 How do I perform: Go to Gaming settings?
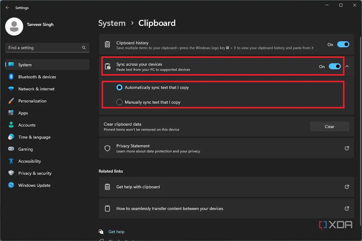tap(25, 149)
